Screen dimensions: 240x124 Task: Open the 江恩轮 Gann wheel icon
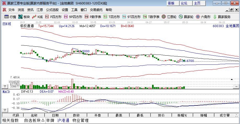click(x=164, y=17)
